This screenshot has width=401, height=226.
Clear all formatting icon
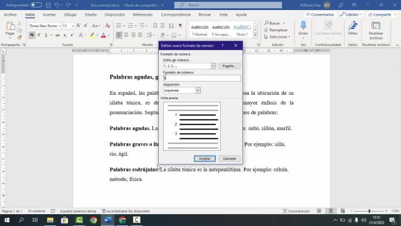108,26
